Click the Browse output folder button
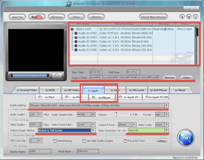 click(169, 77)
